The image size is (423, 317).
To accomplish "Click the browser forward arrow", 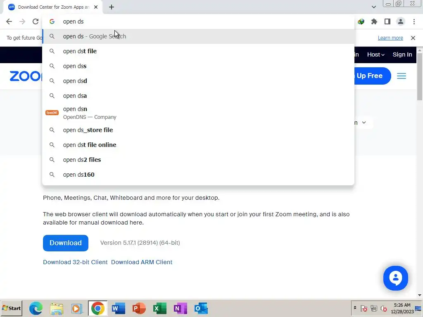I will coord(22,21).
